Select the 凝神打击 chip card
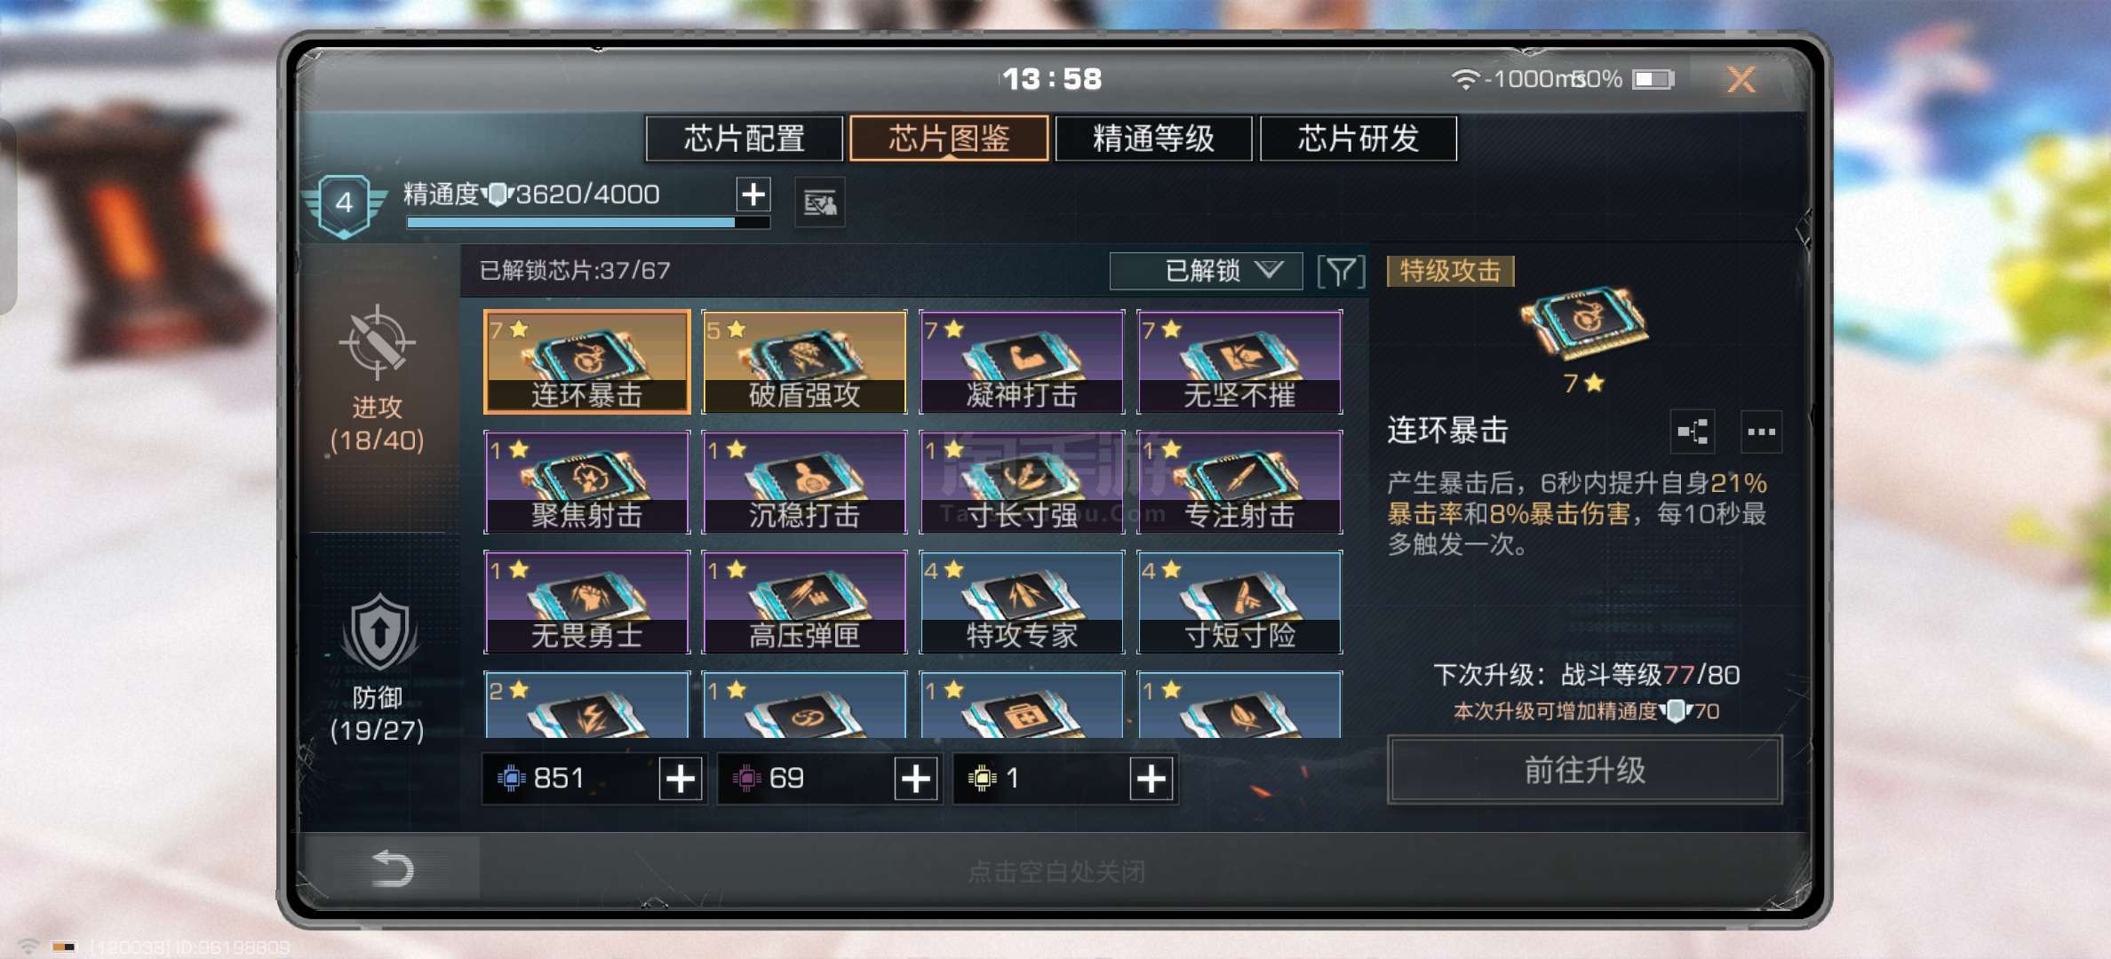Viewport: 2111px width, 959px height. [x=1022, y=361]
